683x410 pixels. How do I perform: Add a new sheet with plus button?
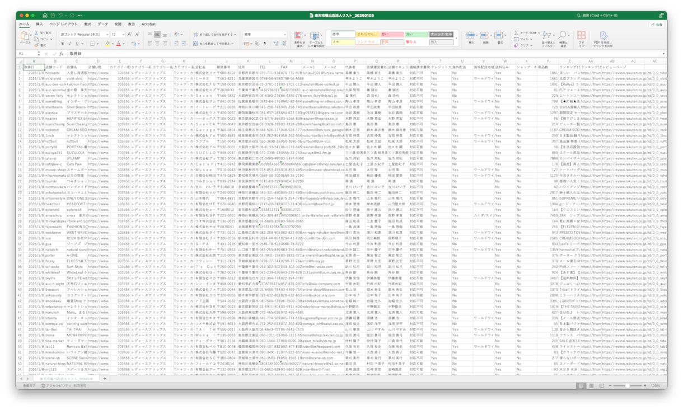[105, 379]
